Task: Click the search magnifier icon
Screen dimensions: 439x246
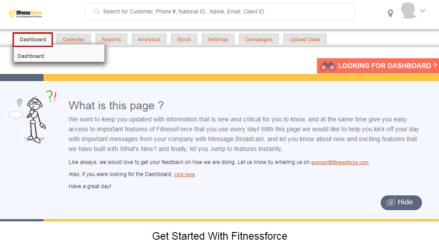Action: click(97, 12)
